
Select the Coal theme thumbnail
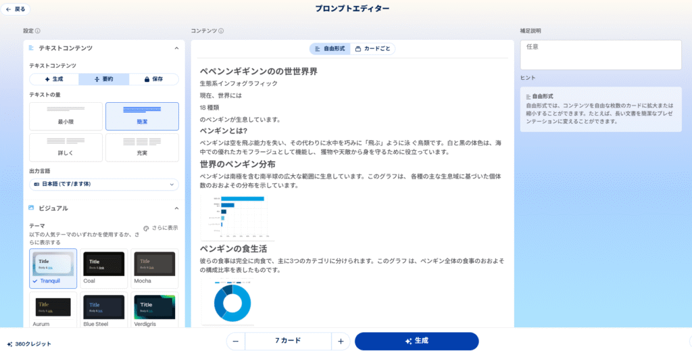click(103, 265)
